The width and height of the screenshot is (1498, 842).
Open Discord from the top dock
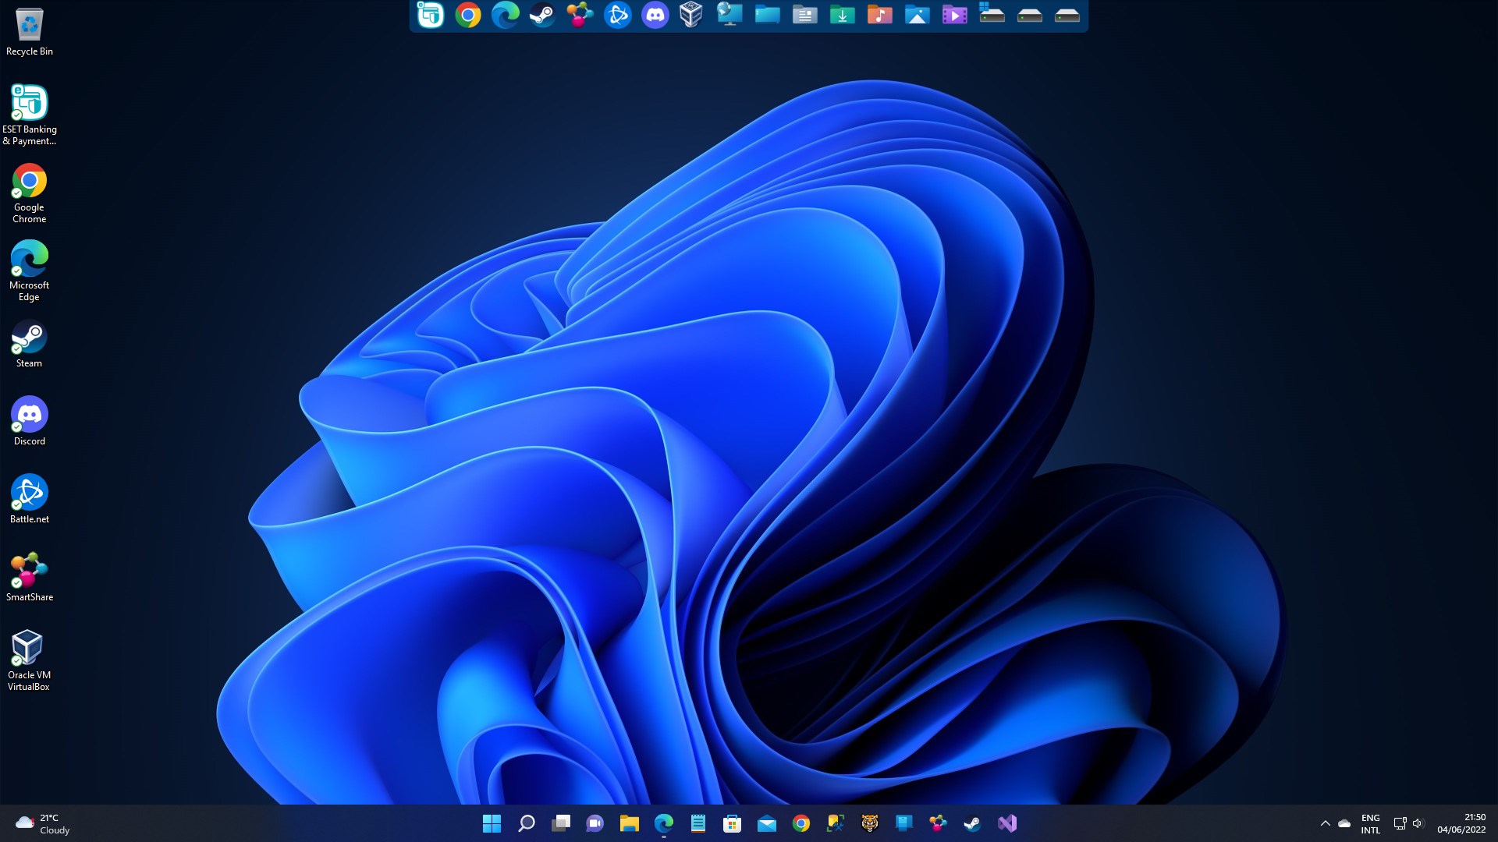[x=655, y=15]
